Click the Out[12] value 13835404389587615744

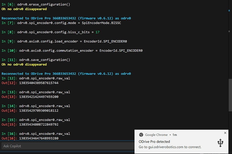(x=39, y=83)
